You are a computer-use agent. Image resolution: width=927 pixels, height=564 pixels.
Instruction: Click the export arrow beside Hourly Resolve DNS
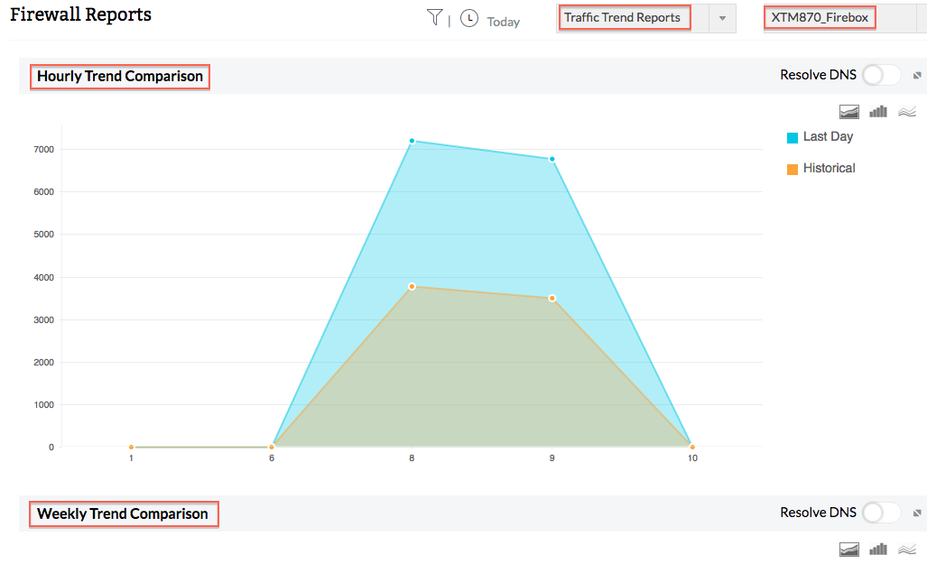coord(917,75)
